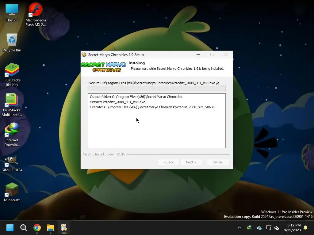Select the BlueStacks (64-bit) shortcut

[x=12, y=75]
